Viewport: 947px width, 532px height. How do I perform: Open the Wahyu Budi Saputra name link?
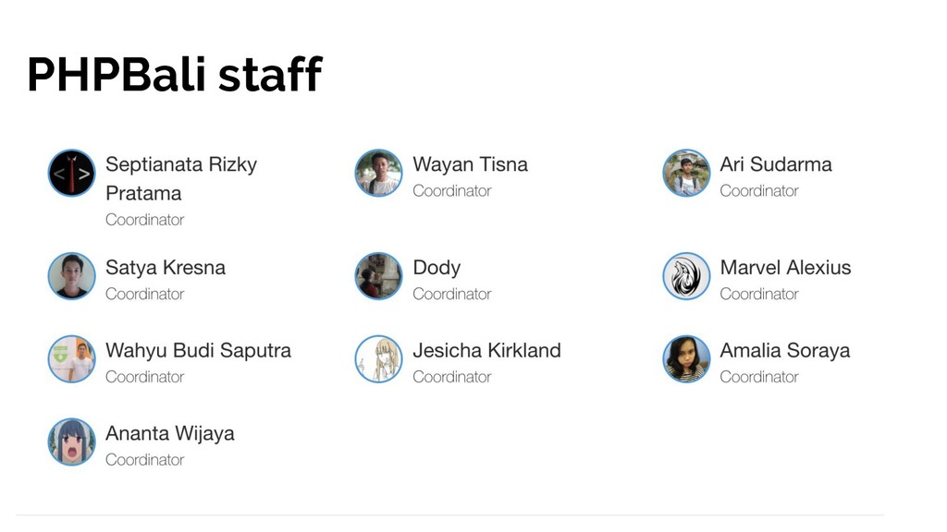(x=198, y=350)
